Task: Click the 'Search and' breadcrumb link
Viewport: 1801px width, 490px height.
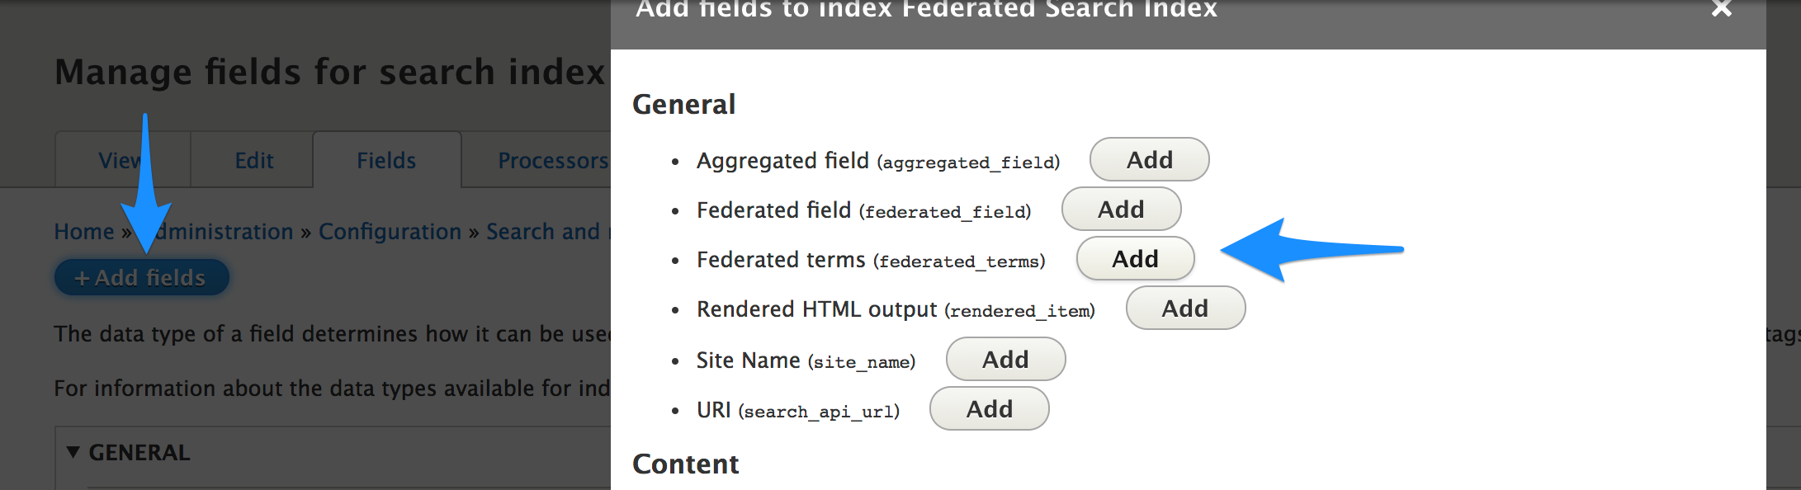Action: point(543,232)
